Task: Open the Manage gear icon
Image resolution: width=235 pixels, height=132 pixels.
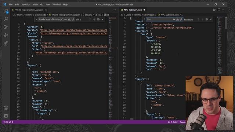Action: tap(6, 116)
